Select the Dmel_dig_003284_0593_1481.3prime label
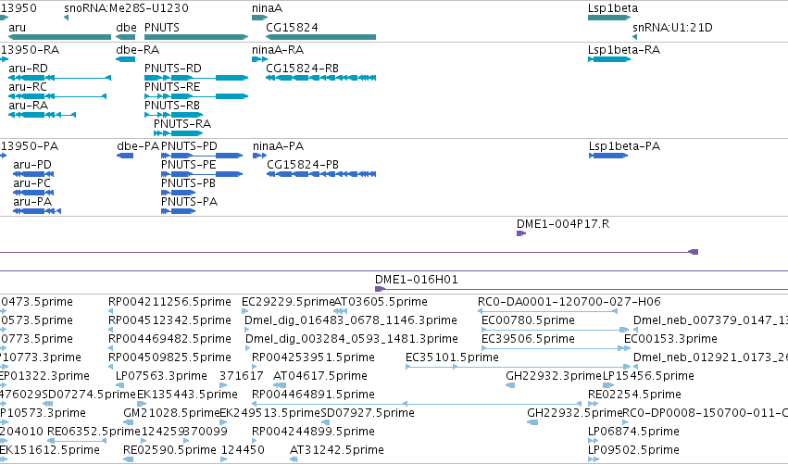The image size is (788, 464). click(x=352, y=339)
